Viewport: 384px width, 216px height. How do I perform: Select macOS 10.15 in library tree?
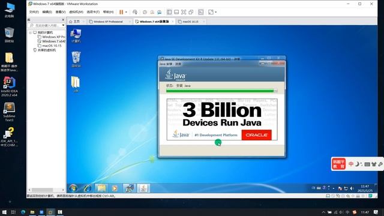coord(49,46)
